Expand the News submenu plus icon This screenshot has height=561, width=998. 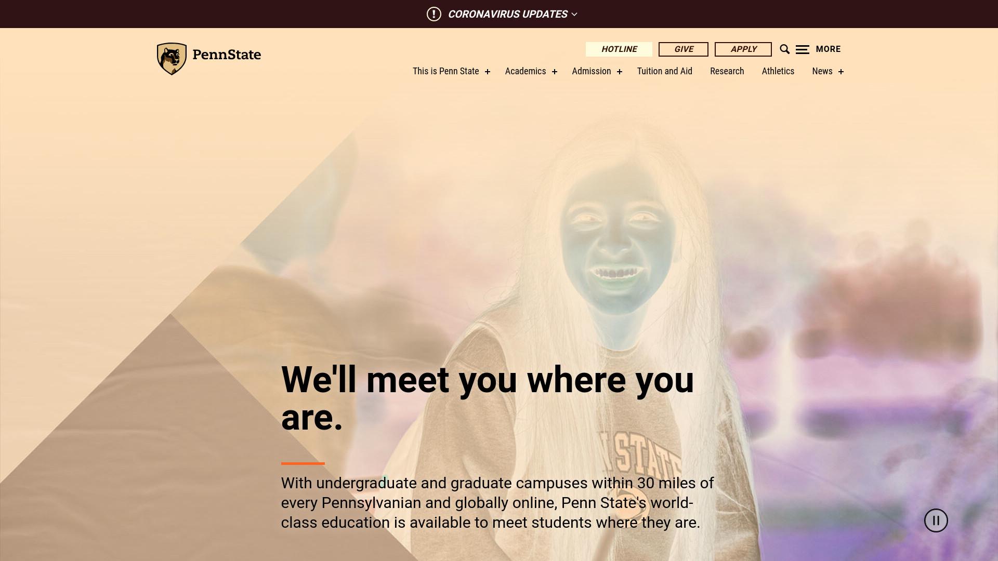pos(841,72)
